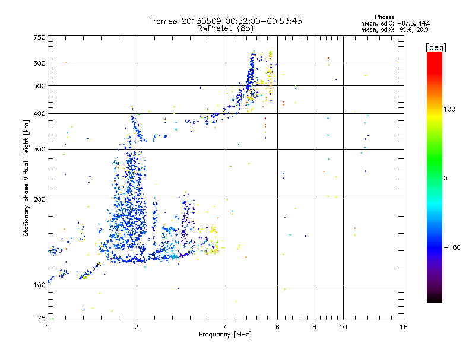Click the y-axis tick label '200'
This screenshot has width=475, height=356.
click(39, 199)
